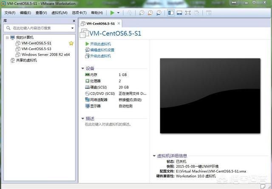This screenshot has height=189, width=272.
Task: Close the VM-CentOS6.5-S1 tab
Action: click(x=119, y=23)
